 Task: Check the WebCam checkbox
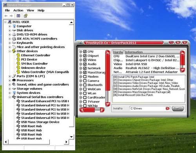(x=85, y=89)
